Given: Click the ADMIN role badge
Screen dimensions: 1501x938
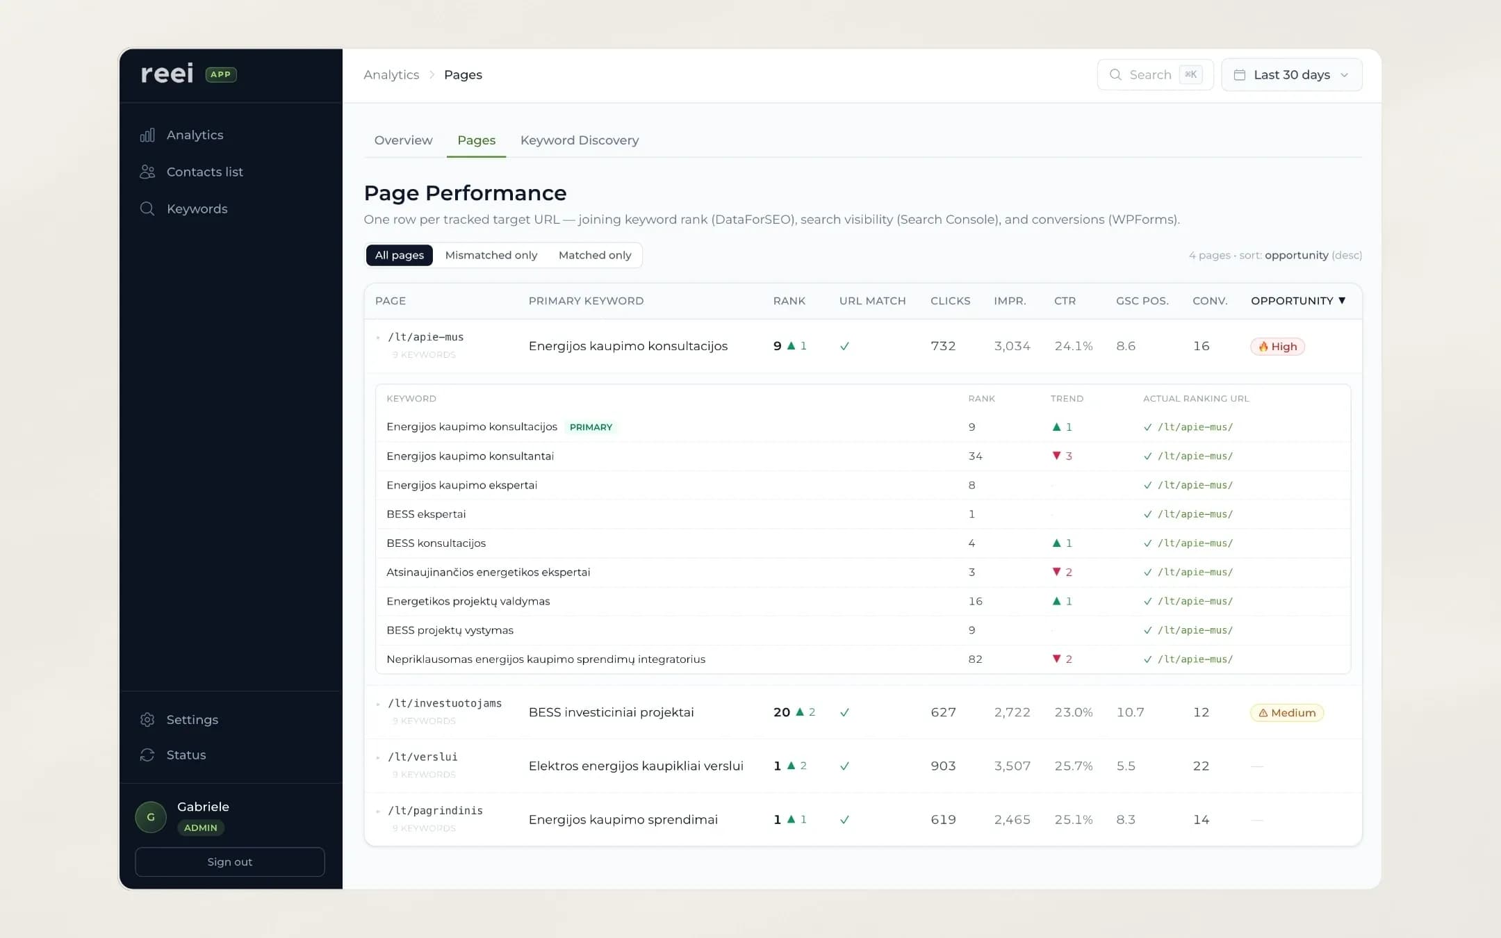Looking at the screenshot, I should tap(201, 828).
